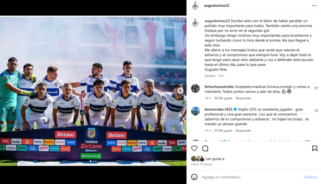Click the augustomax22 username in header
The height and width of the screenshot is (184, 321).
217,5
